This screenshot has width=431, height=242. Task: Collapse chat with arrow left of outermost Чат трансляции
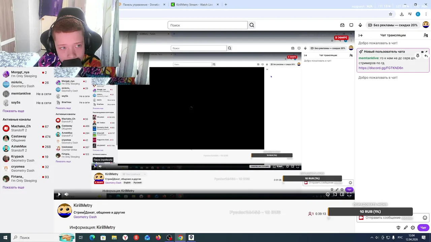pyautogui.click(x=361, y=35)
